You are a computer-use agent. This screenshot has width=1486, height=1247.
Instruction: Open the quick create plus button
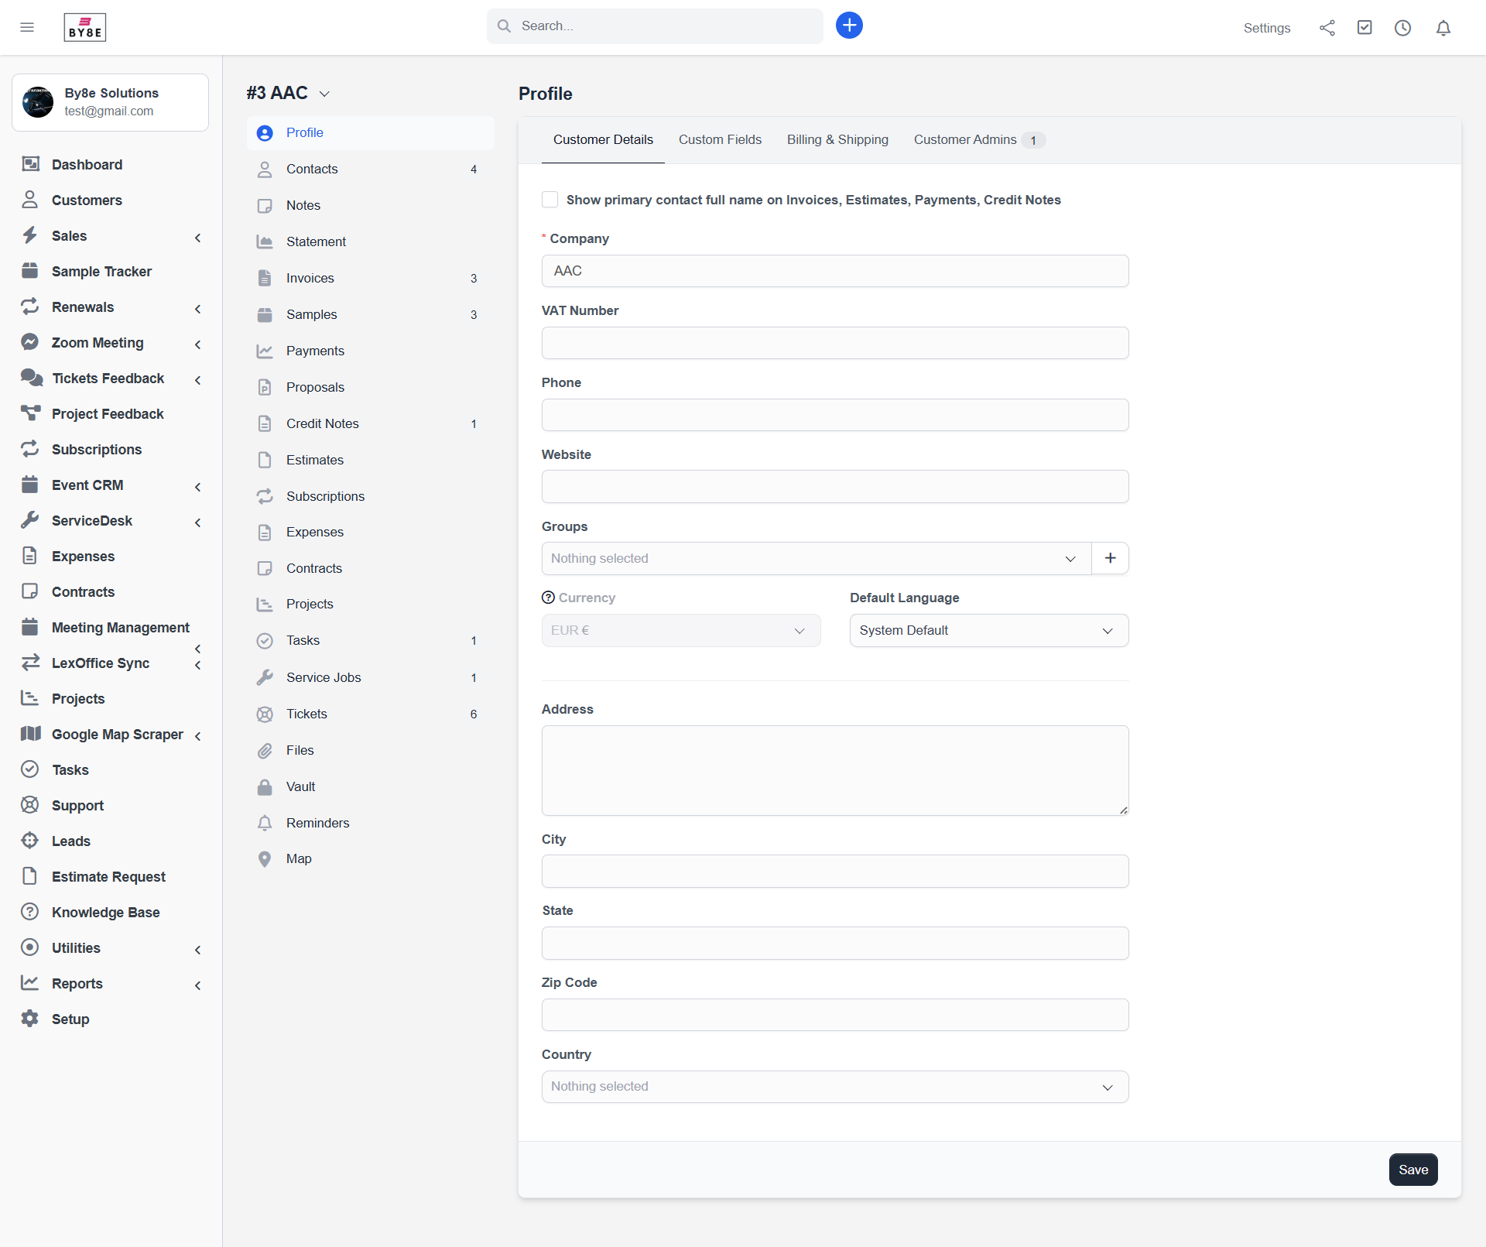point(849,26)
